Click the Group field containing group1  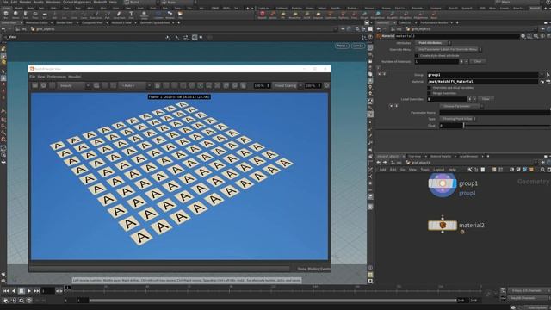coord(482,75)
